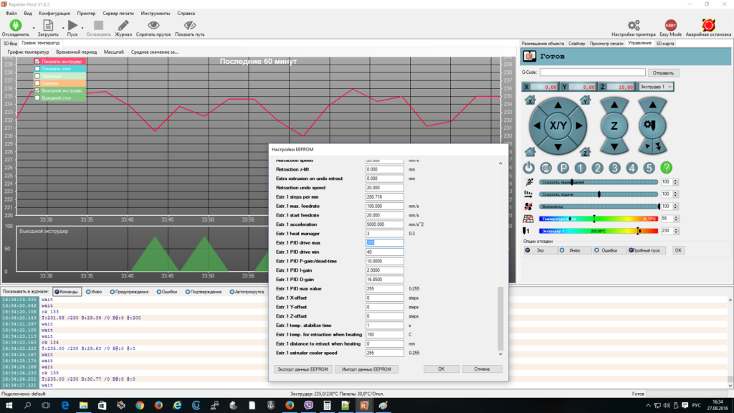
Task: Click the Отправить G-Code button
Action: (x=663, y=72)
